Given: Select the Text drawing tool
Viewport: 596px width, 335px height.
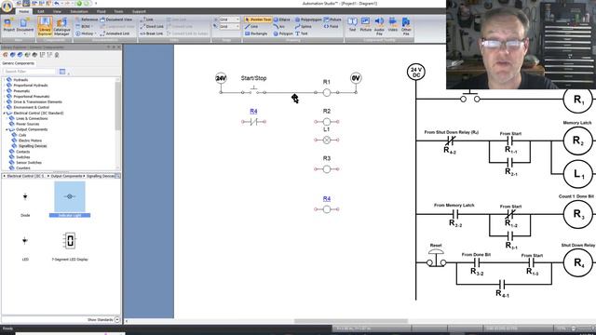Looking at the screenshot, I should (x=302, y=33).
